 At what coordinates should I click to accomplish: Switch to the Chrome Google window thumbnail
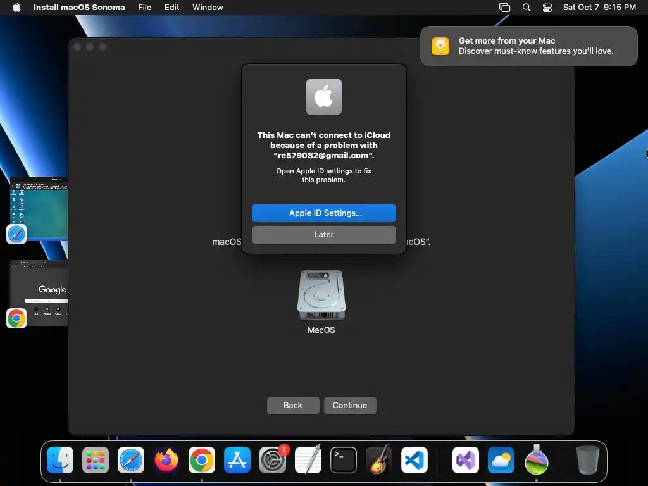click(x=39, y=293)
